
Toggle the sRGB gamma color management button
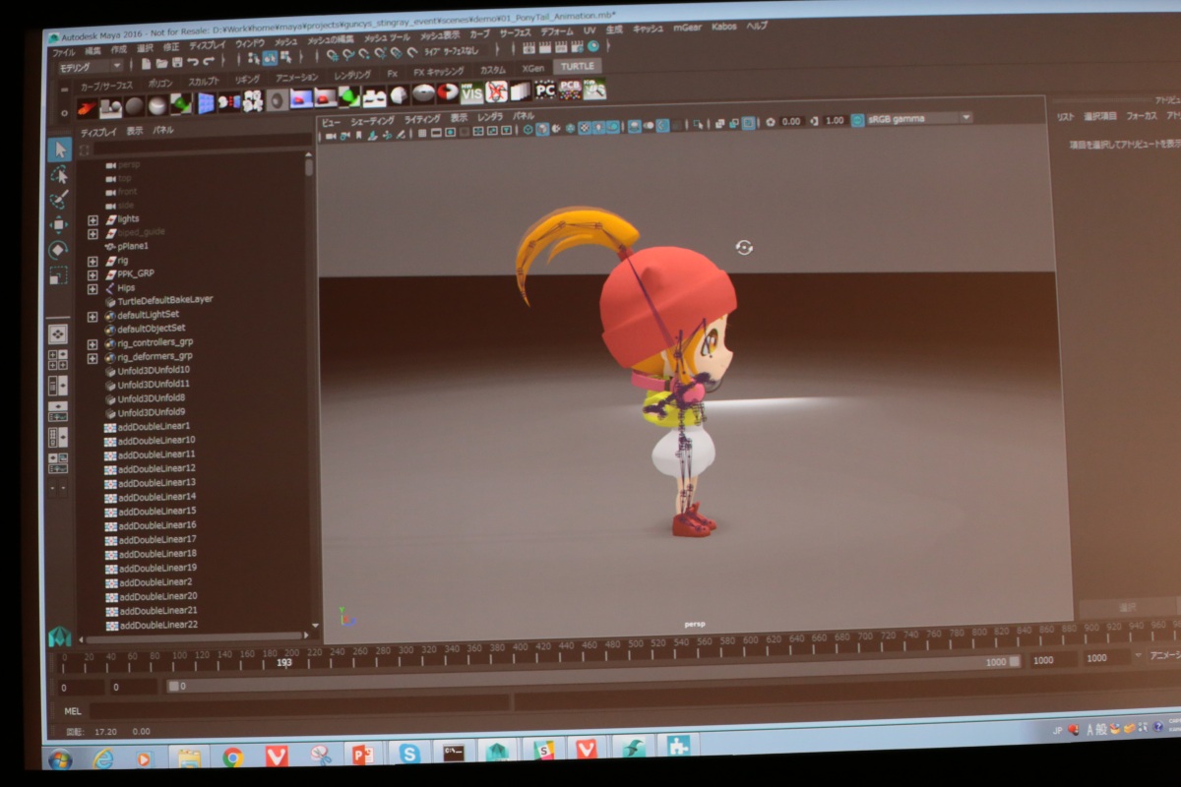tap(858, 119)
